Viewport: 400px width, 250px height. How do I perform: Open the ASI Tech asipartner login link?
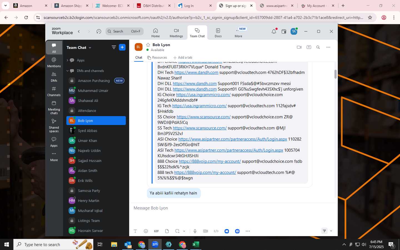pyautogui.click(x=229, y=150)
